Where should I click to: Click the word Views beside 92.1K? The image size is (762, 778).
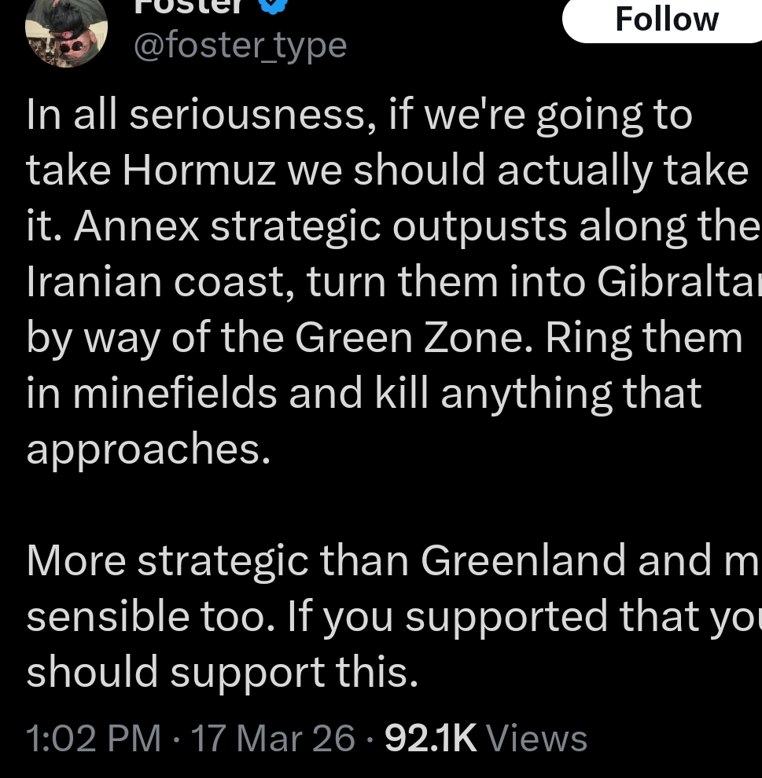(x=537, y=738)
